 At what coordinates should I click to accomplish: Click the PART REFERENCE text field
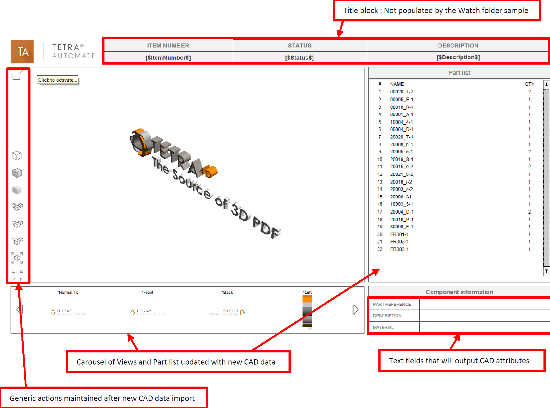(484, 304)
